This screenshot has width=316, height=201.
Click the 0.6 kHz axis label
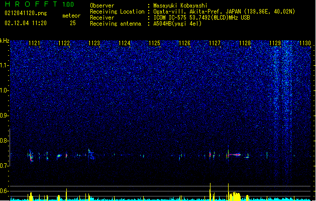click(5, 191)
